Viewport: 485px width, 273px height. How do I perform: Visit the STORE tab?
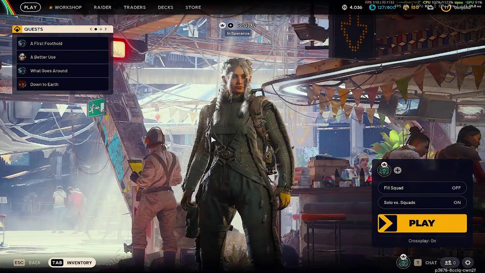click(x=193, y=7)
